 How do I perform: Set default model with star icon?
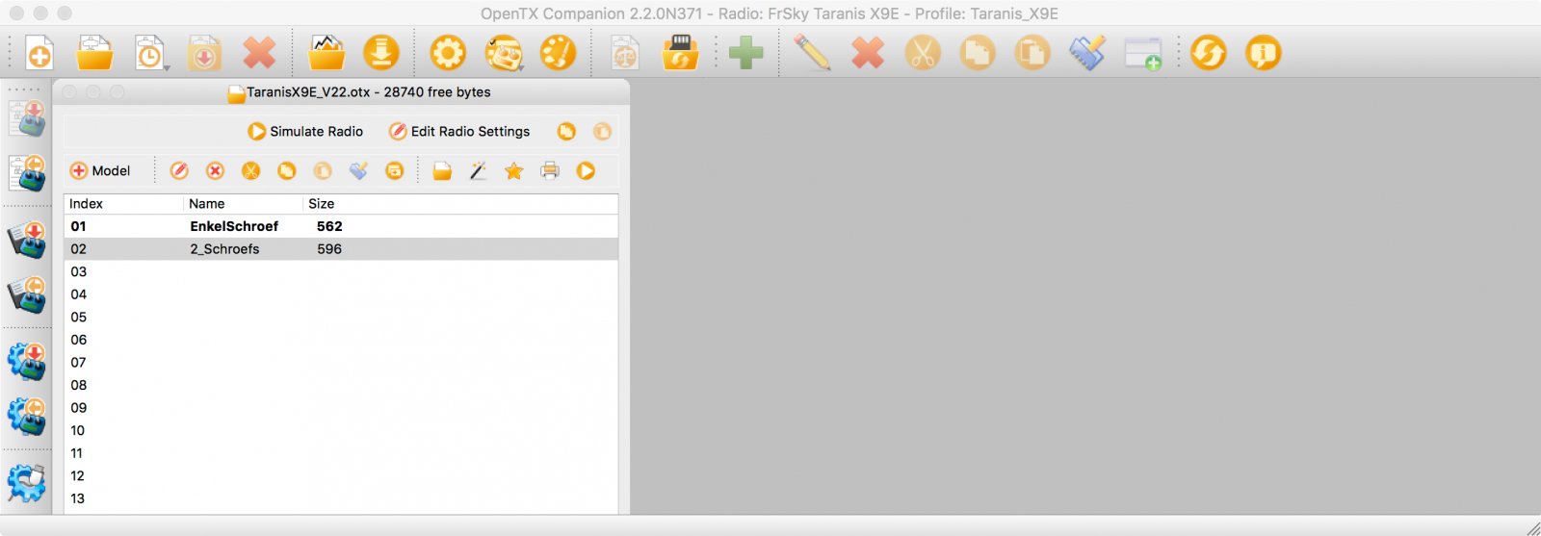[x=514, y=171]
